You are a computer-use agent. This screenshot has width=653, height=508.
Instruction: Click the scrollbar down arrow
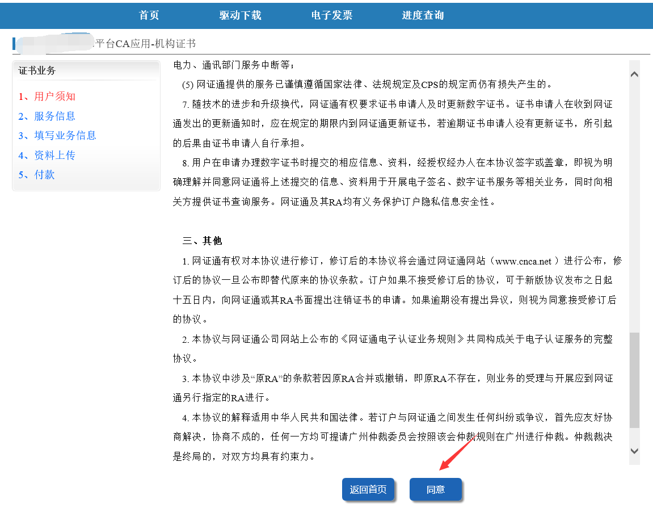[634, 451]
